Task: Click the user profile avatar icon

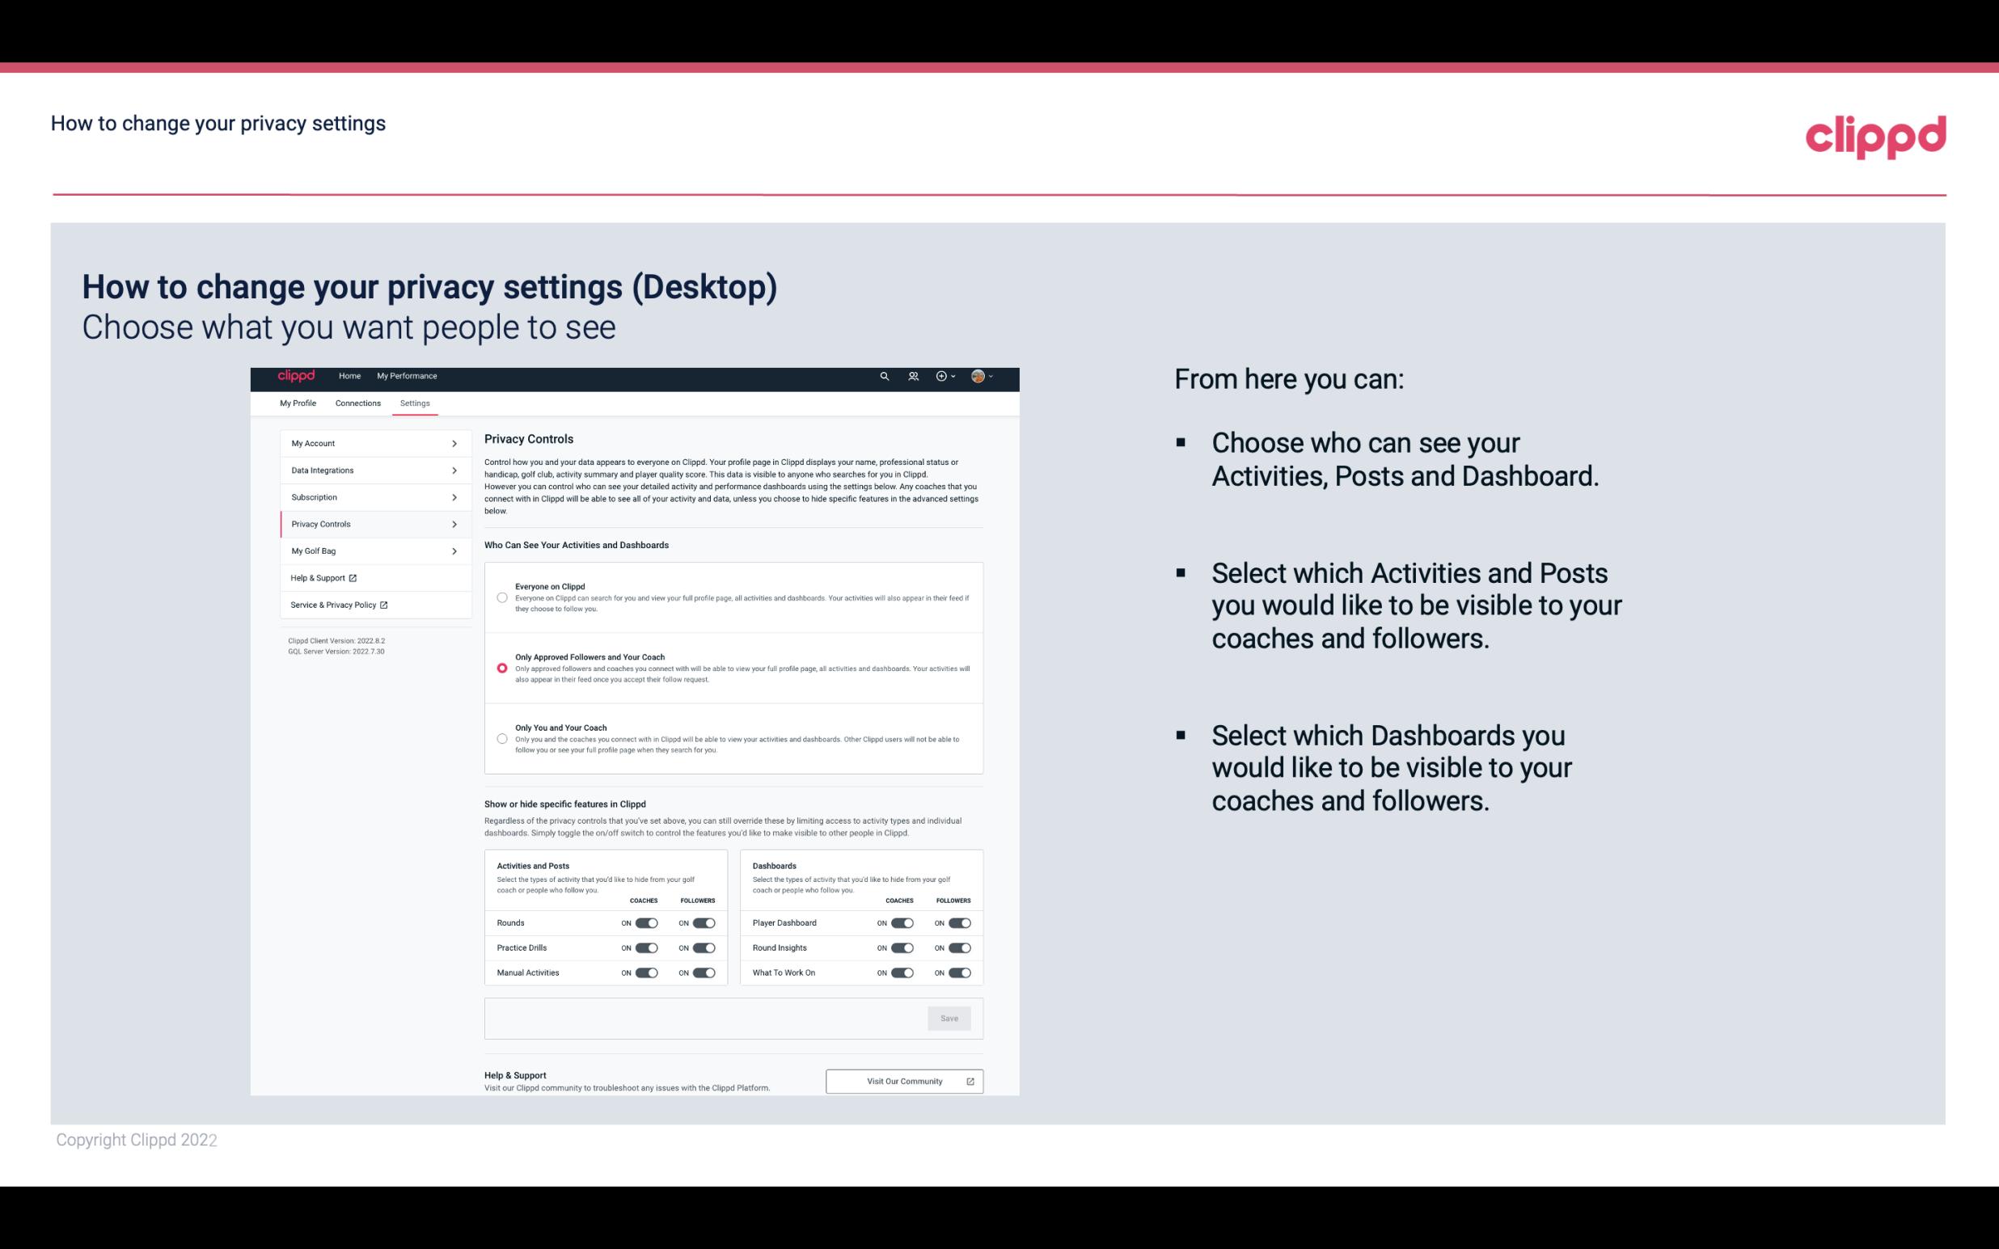Action: click(976, 376)
